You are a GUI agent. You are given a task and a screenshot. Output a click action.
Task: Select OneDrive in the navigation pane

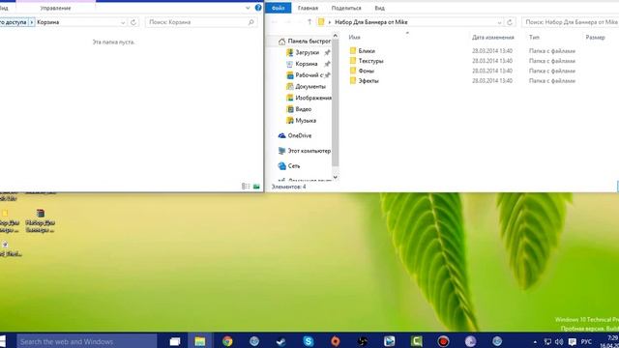pos(300,135)
